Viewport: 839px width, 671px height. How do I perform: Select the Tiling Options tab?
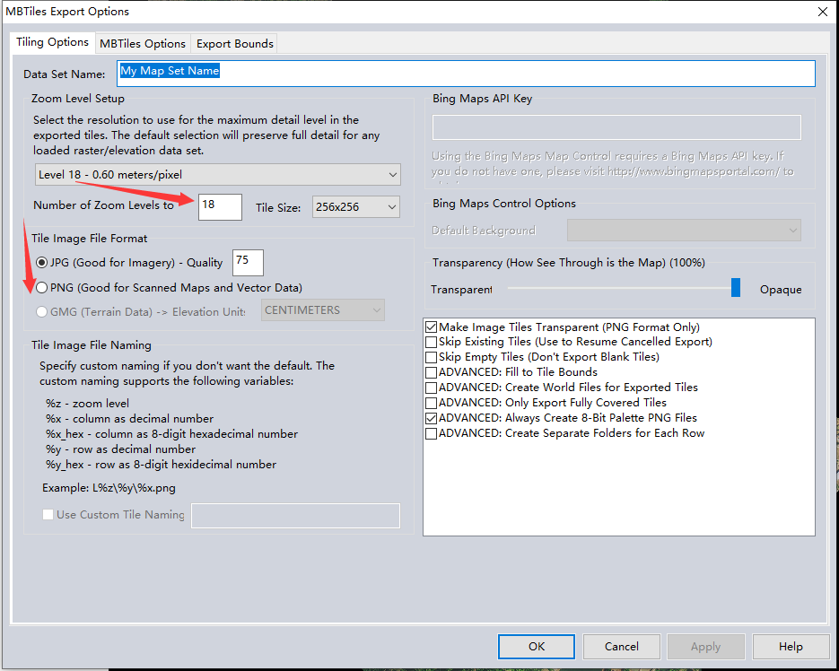[52, 42]
